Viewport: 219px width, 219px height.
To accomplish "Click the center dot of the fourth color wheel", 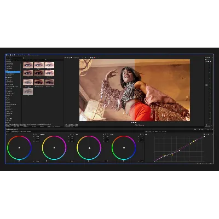I will [x=124, y=148].
